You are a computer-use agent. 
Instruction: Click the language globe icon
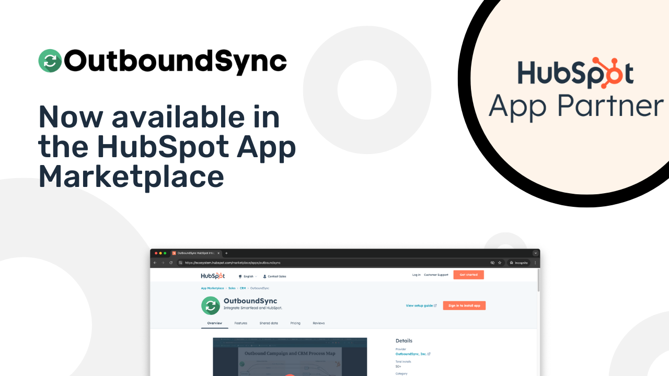click(x=240, y=276)
